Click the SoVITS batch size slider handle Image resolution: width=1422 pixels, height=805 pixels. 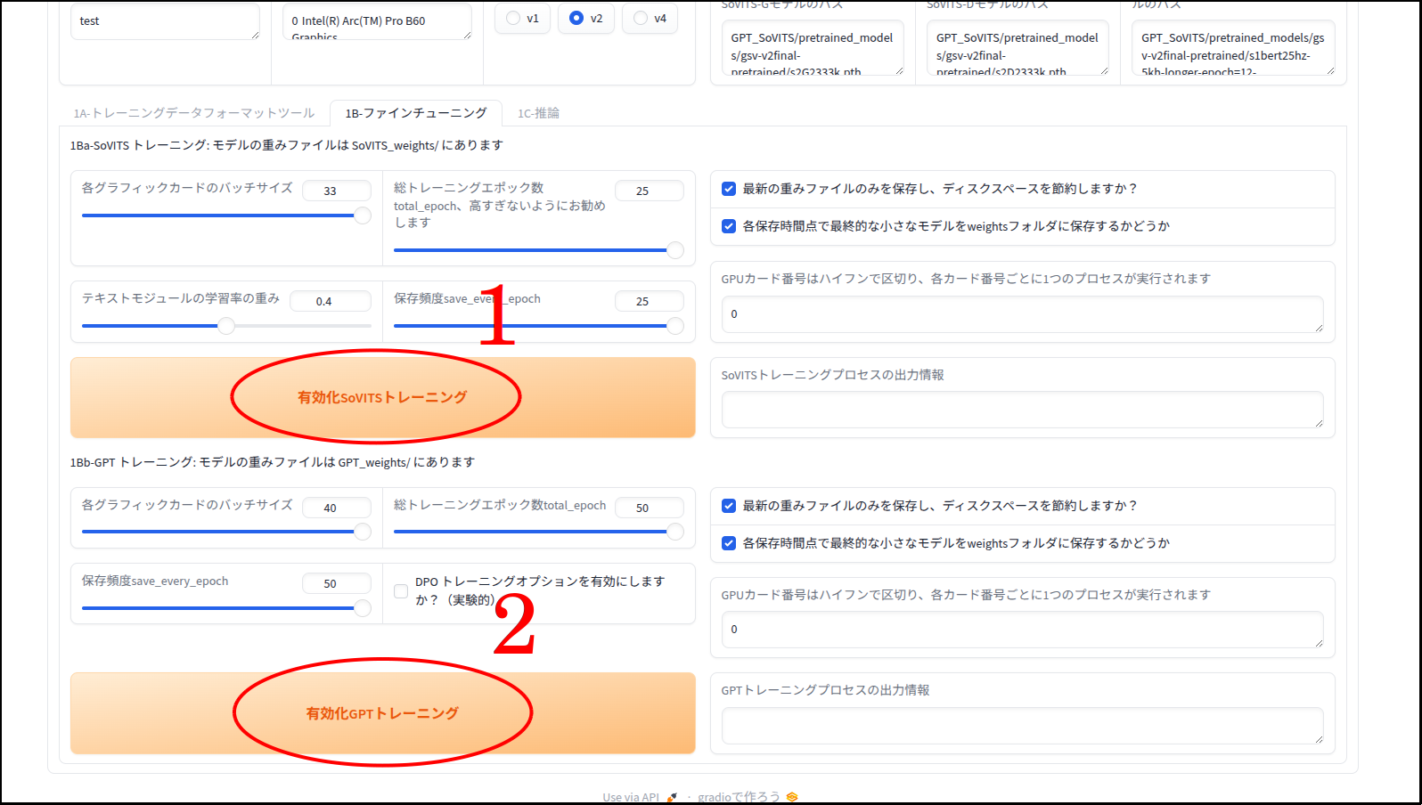[x=363, y=215]
